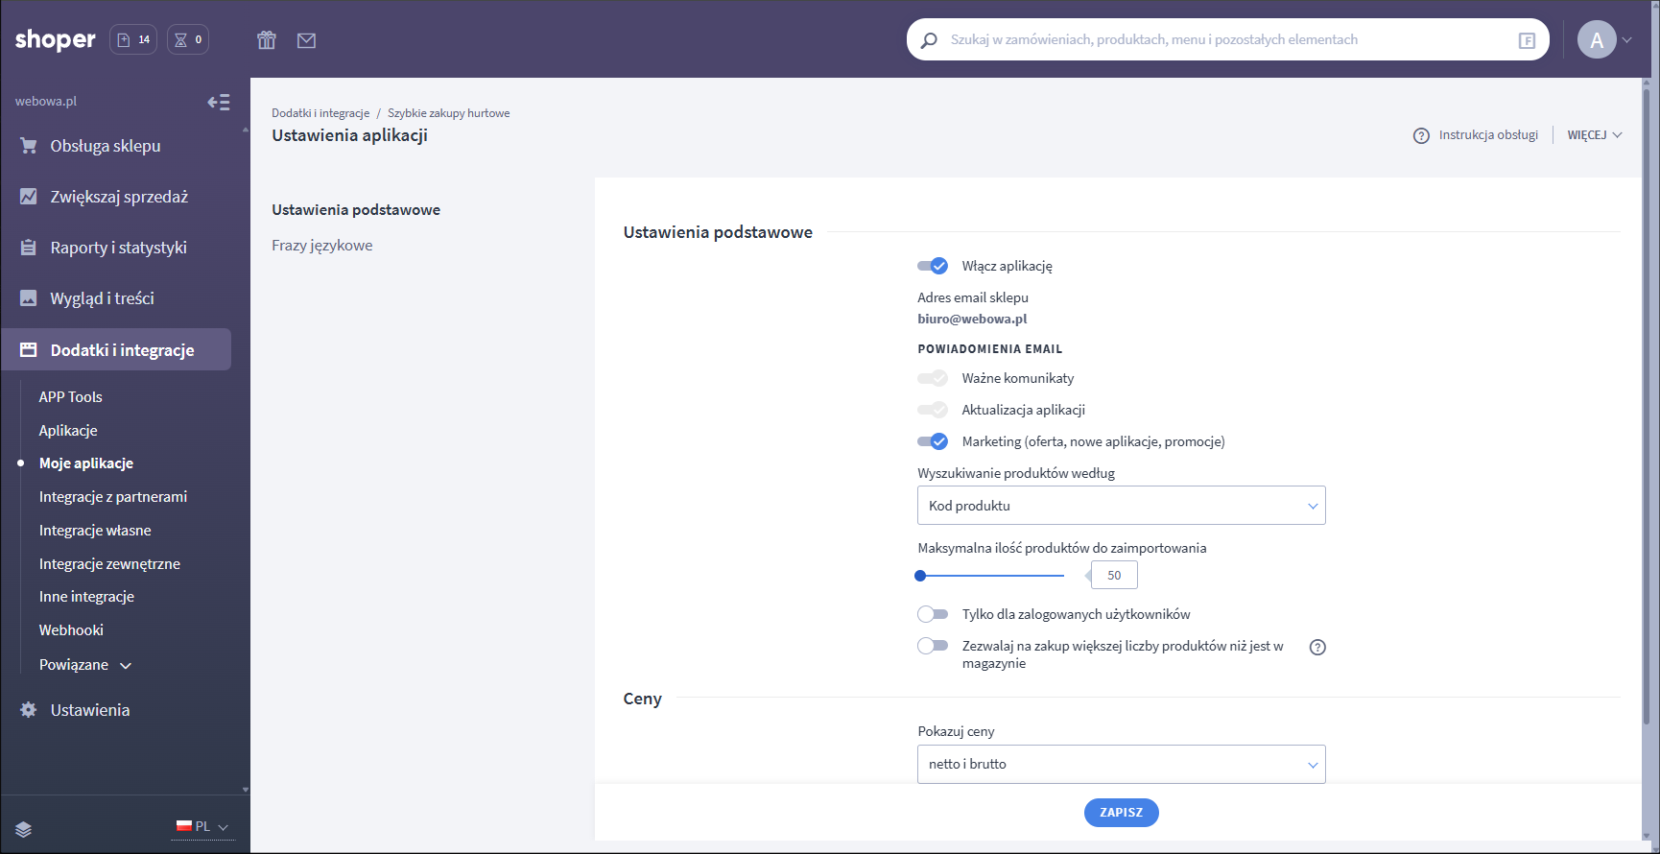
Task: Click the gift icon in top bar
Action: tap(267, 40)
